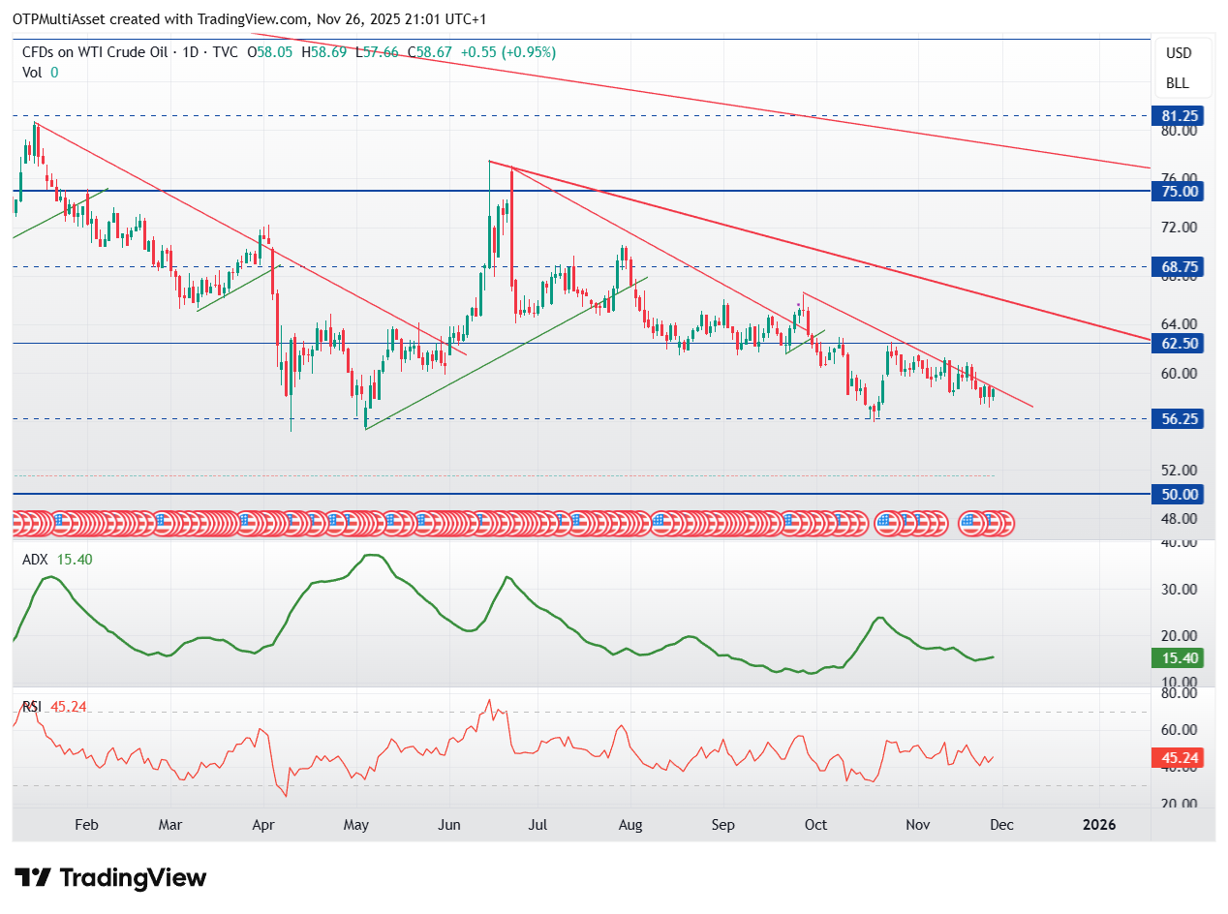This screenshot has height=914, width=1228.
Task: Click the 75.00 horizontal level price tag
Action: (x=1177, y=191)
